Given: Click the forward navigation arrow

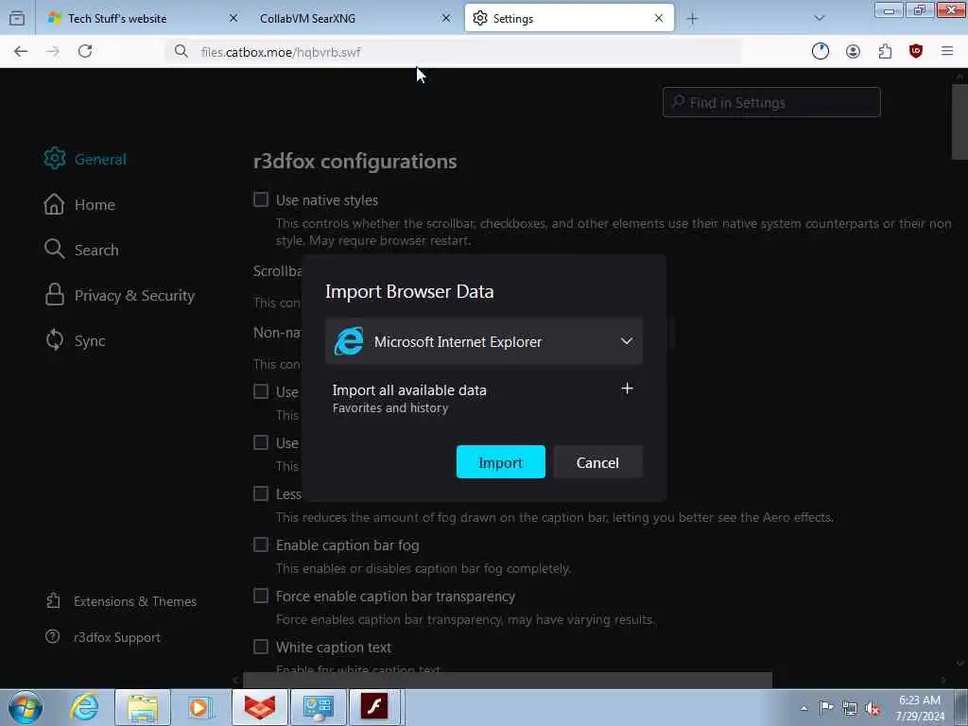Looking at the screenshot, I should [x=53, y=52].
